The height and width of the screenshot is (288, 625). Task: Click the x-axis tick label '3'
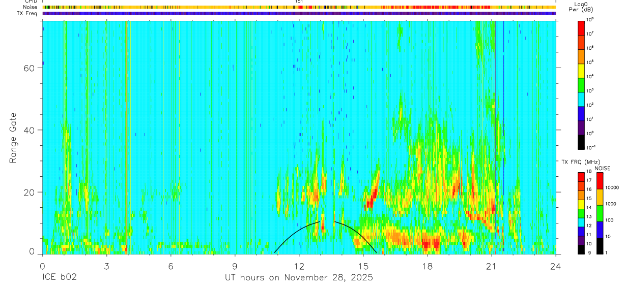click(x=106, y=266)
